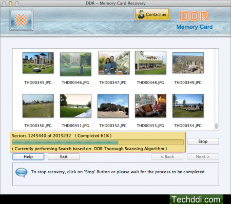Select thumbnail of THD00354.JPG

tap(188, 106)
